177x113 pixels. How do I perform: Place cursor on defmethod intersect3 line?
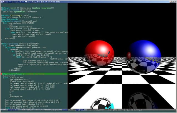point(17,21)
